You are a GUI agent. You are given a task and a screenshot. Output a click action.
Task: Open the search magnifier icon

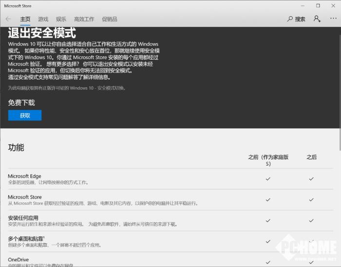pos(290,19)
